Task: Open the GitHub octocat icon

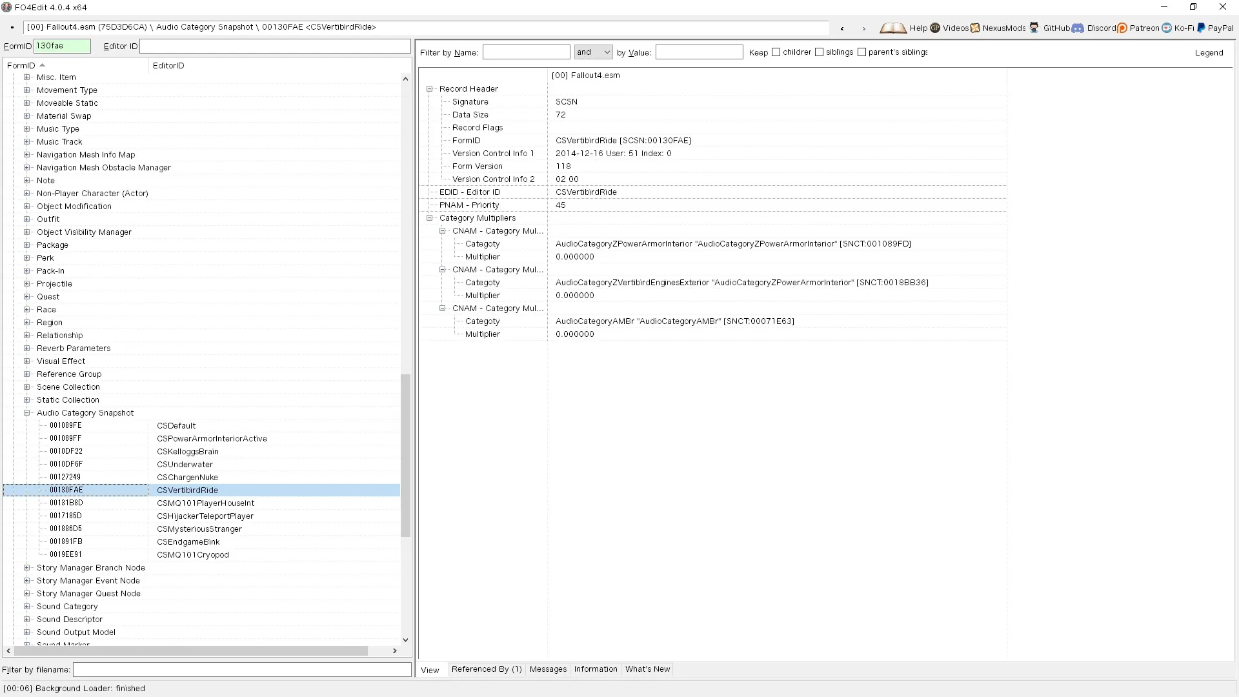Action: 1034,28
